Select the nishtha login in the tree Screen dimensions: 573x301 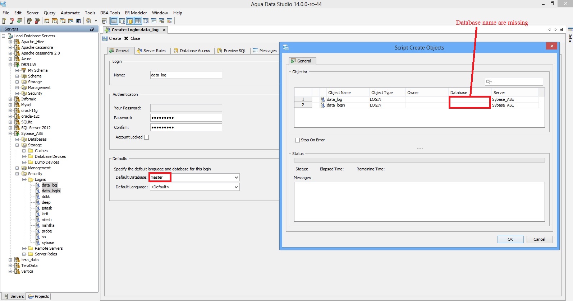tap(48, 225)
